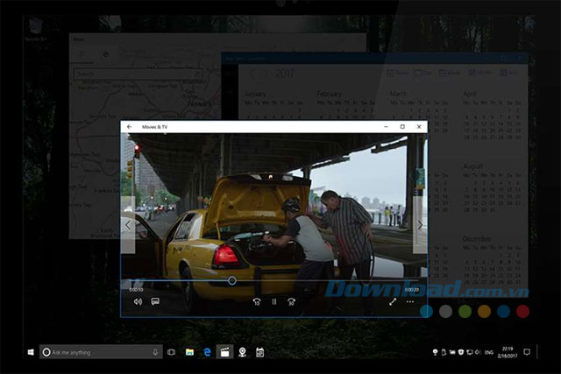Mute the video with the volume icon

138,302
